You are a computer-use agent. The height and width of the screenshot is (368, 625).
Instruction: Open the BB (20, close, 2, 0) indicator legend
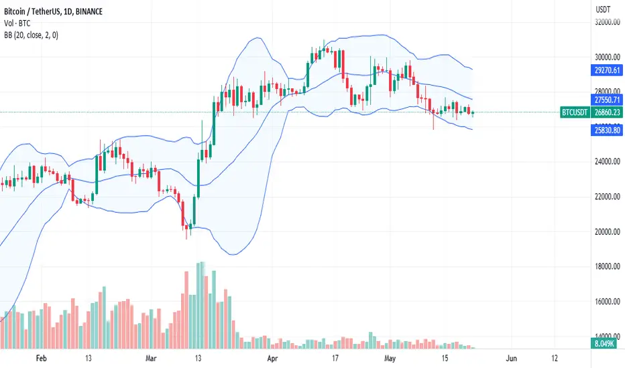(31, 35)
